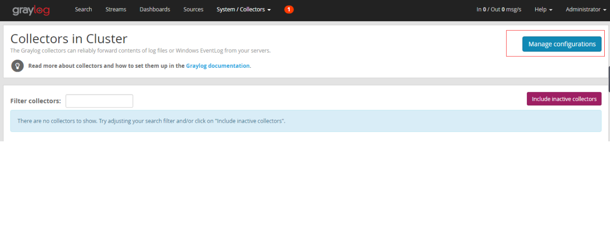
Task: Expand the Help menu
Action: (544, 10)
